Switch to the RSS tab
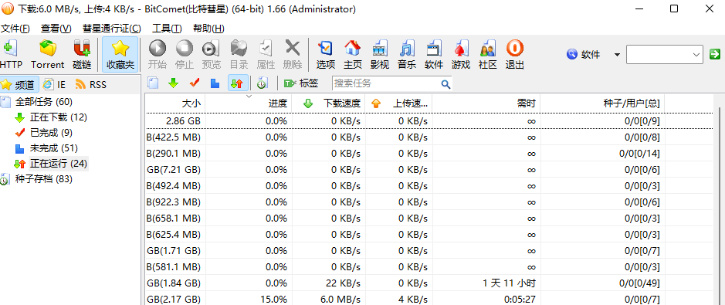This screenshot has height=305, width=725. pos(91,85)
